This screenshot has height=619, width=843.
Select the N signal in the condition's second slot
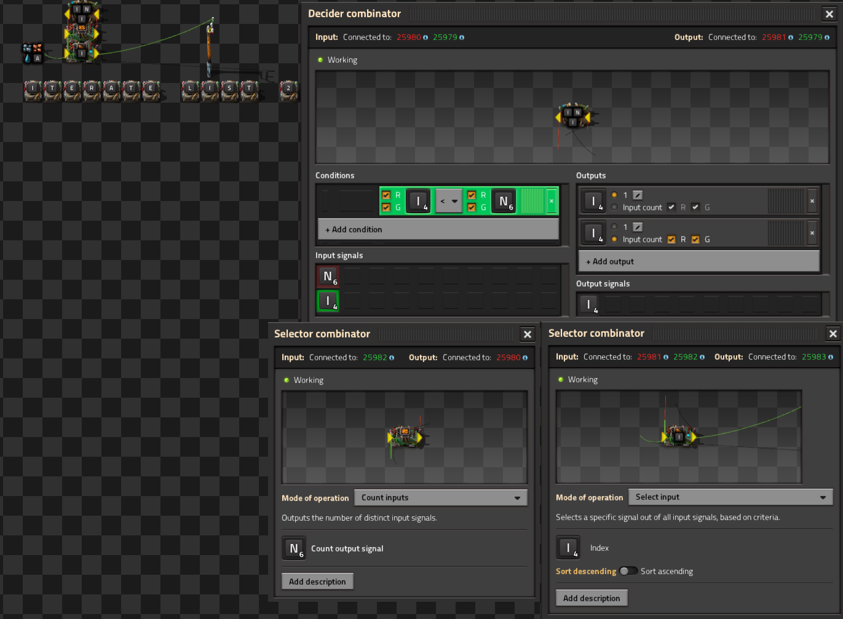(504, 201)
